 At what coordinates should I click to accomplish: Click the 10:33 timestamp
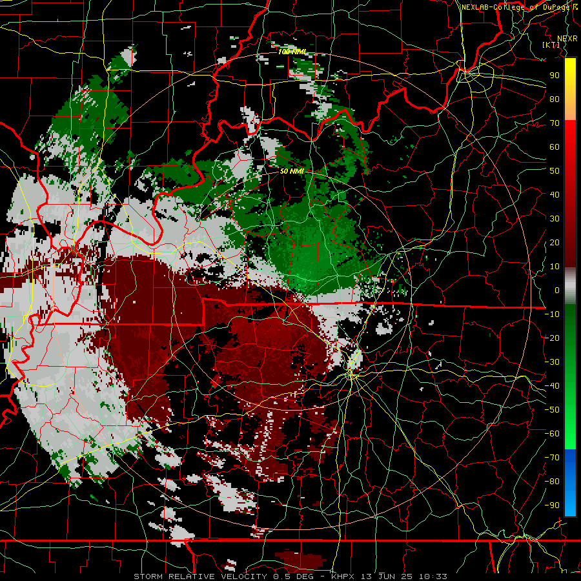[x=433, y=576]
